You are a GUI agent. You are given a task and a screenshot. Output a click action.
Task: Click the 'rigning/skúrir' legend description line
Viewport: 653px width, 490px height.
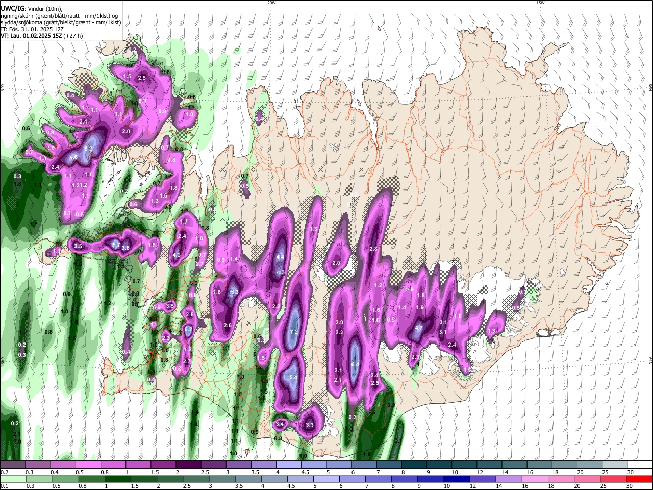coord(59,16)
